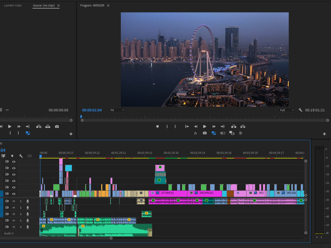Select the 2ND.MP4 [V] clip
Screen dimensions: 331x248
[205, 193]
